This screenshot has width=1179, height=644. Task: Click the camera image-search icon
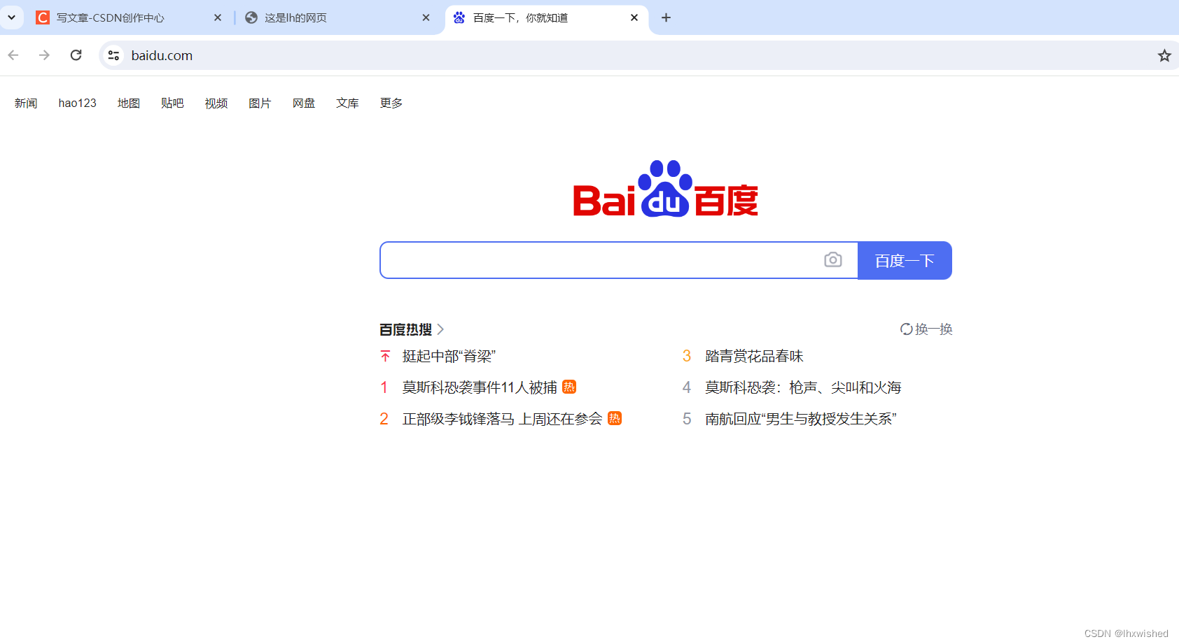coord(833,260)
